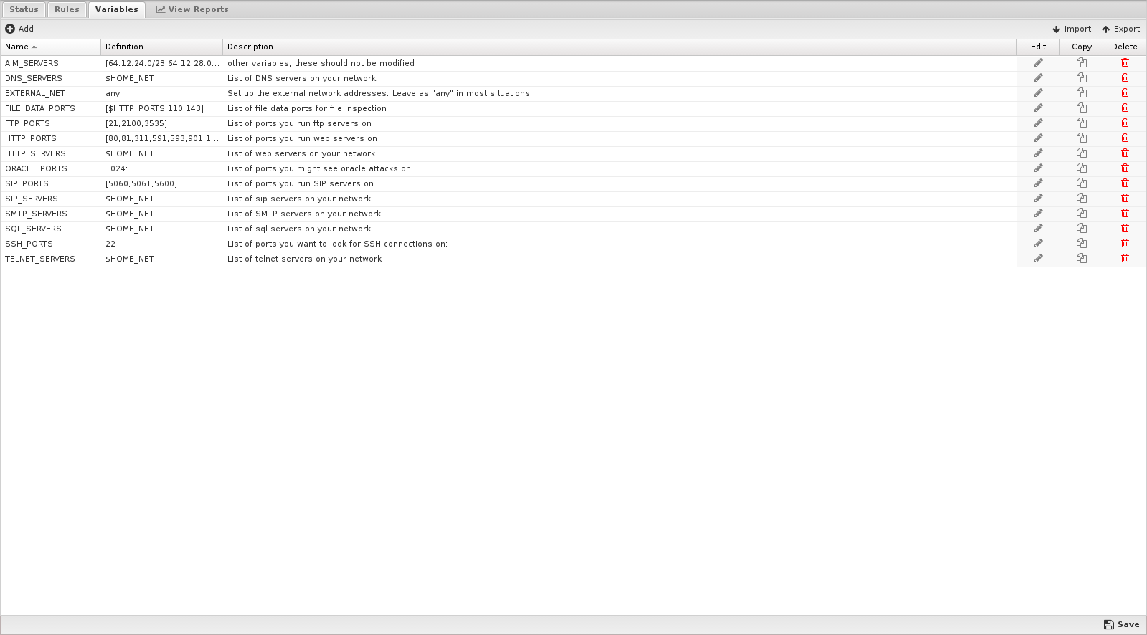Screen dimensions: 1147x635
Task: Delete the SMTP_SERVERS variable
Action: 1125,214
